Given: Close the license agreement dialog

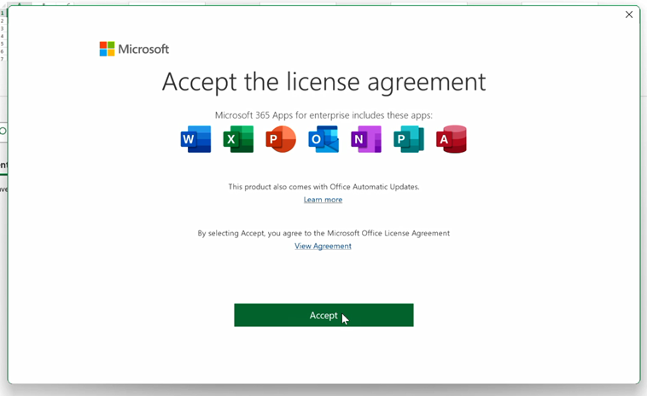Looking at the screenshot, I should pyautogui.click(x=629, y=15).
